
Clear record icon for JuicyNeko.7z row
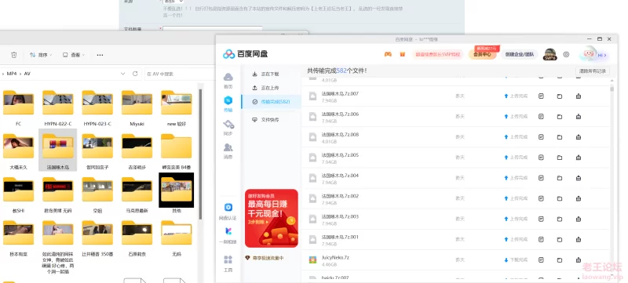579,259
